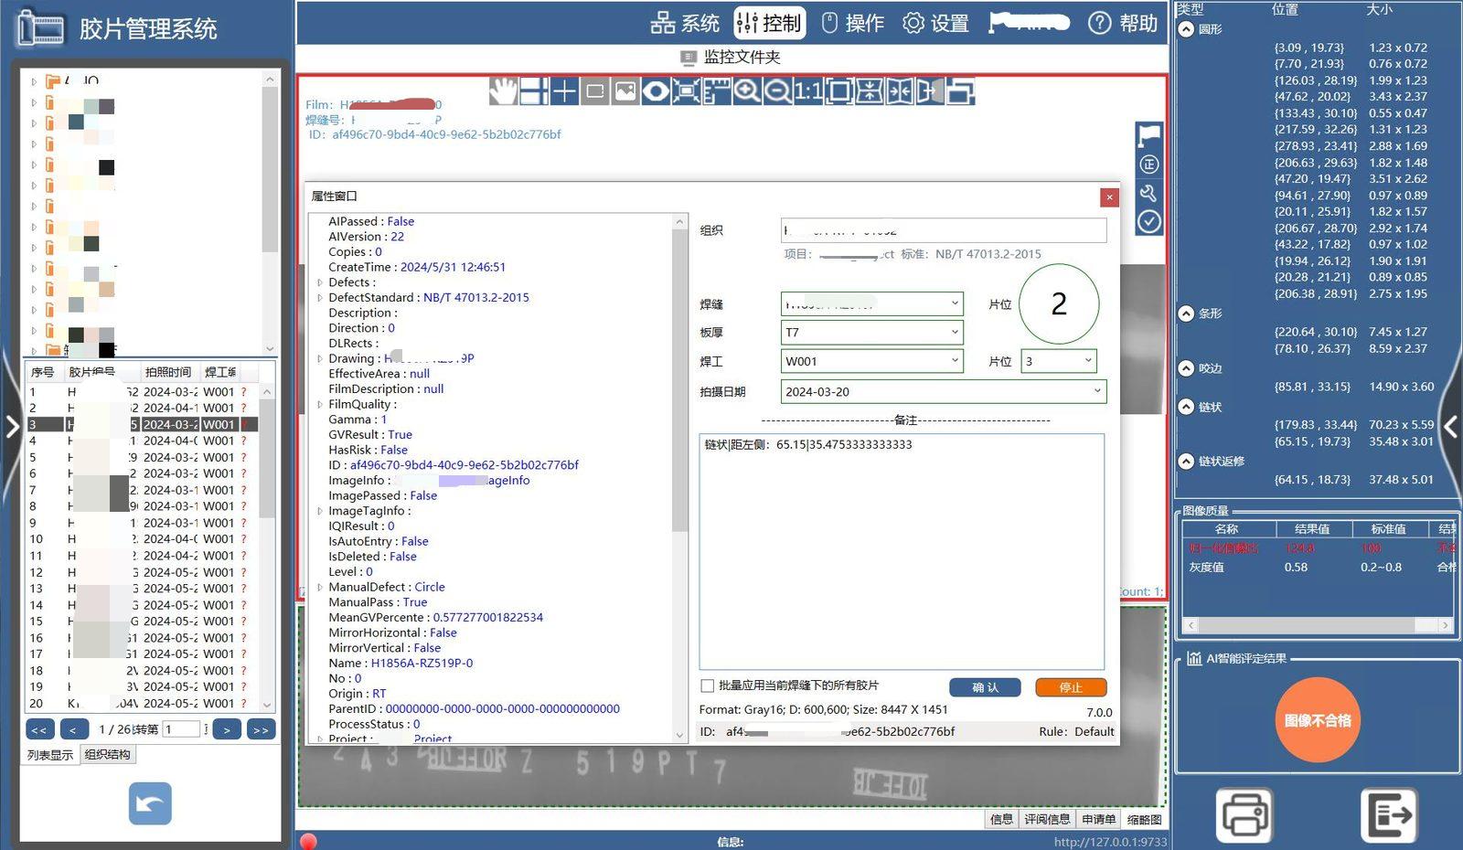Click the printer icon at bottom right
Viewport: 1463px width, 850px height.
(x=1244, y=814)
